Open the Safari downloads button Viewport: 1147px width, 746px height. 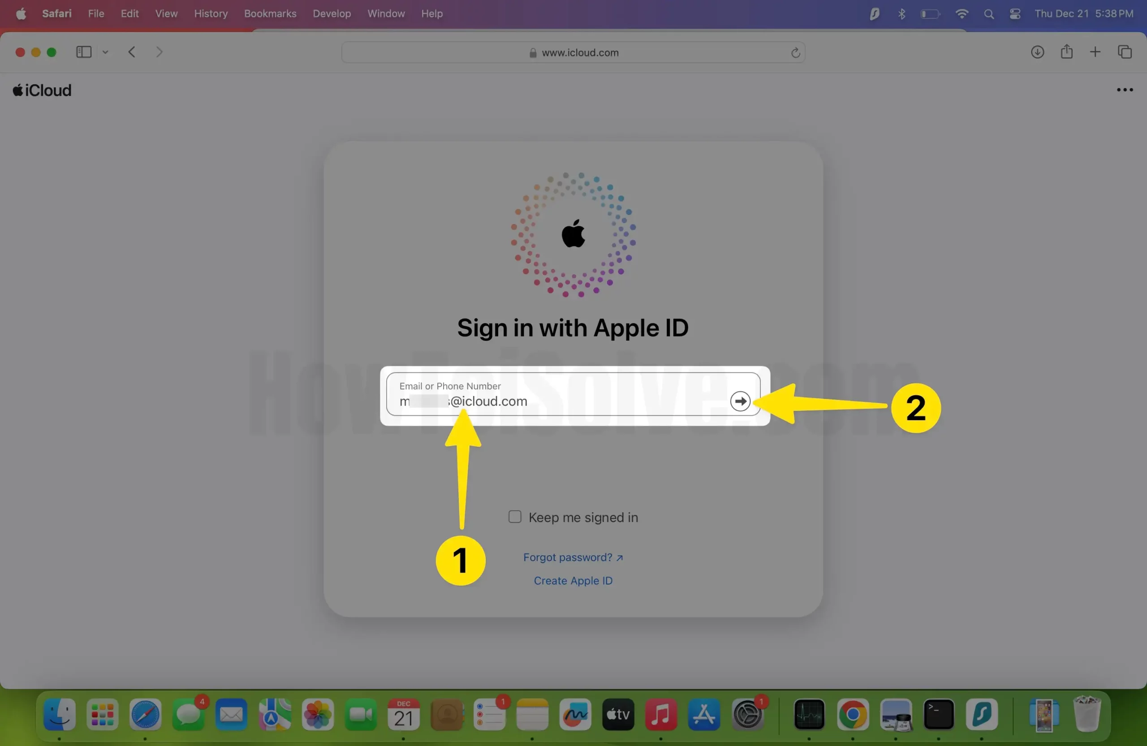[1037, 52]
